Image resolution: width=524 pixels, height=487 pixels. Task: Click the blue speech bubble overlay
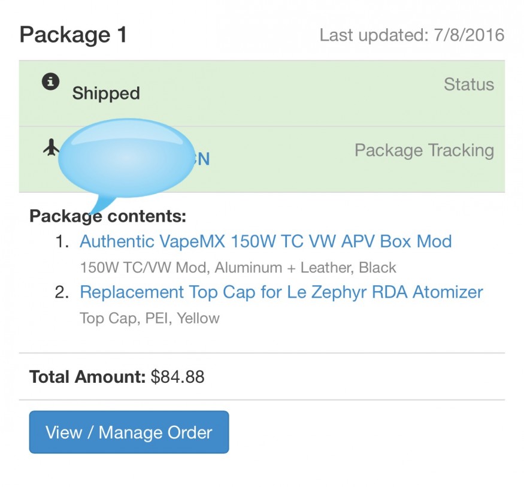tap(127, 157)
